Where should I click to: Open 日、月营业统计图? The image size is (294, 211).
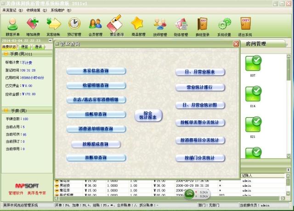(x=200, y=105)
